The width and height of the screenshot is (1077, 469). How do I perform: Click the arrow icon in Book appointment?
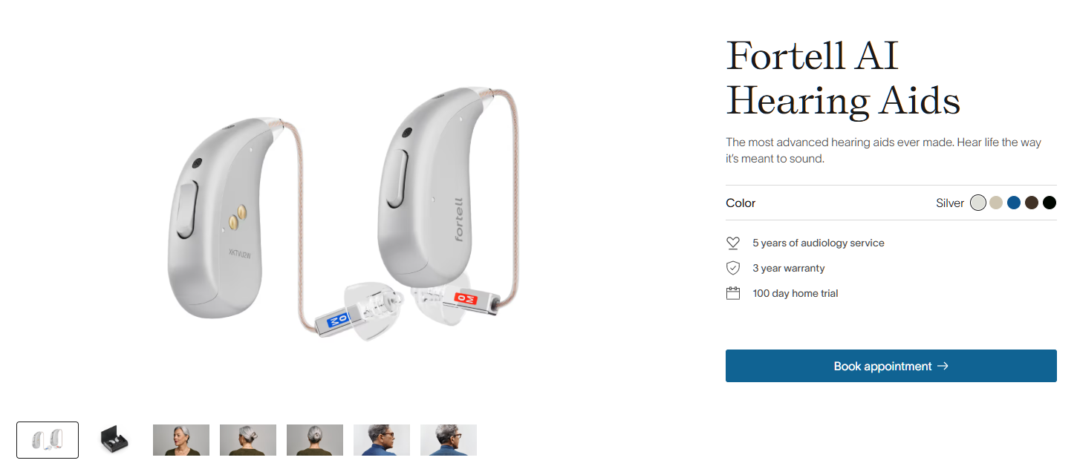coord(943,366)
